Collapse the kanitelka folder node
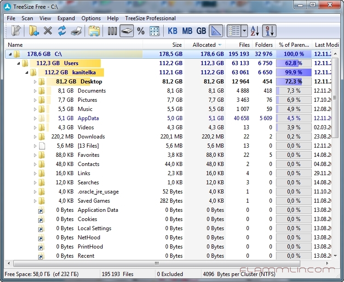 [27, 72]
